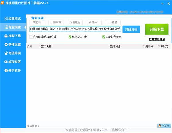Click the 下载状态 column header
Viewport: 172px width, 133px height.
coord(163,46)
